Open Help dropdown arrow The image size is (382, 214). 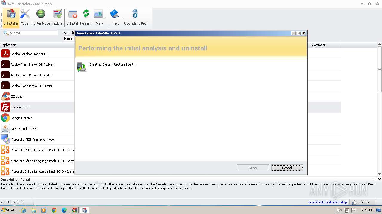[121, 18]
